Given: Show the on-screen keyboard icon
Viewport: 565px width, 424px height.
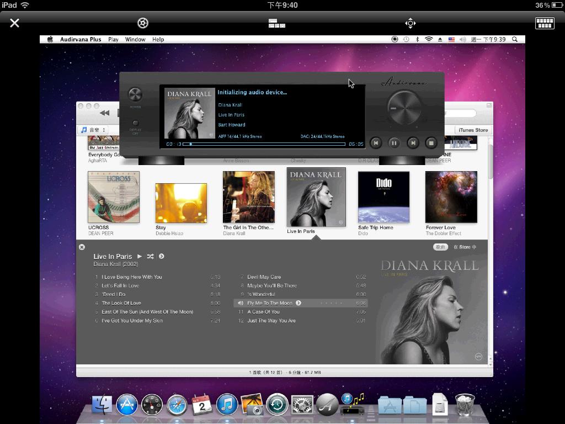Looking at the screenshot, I should 545,23.
